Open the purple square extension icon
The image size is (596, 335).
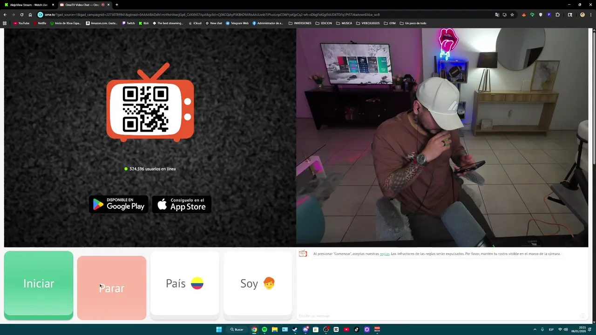pyautogui.click(x=549, y=15)
